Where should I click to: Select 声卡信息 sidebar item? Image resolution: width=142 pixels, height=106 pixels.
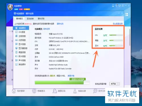pos(20,60)
